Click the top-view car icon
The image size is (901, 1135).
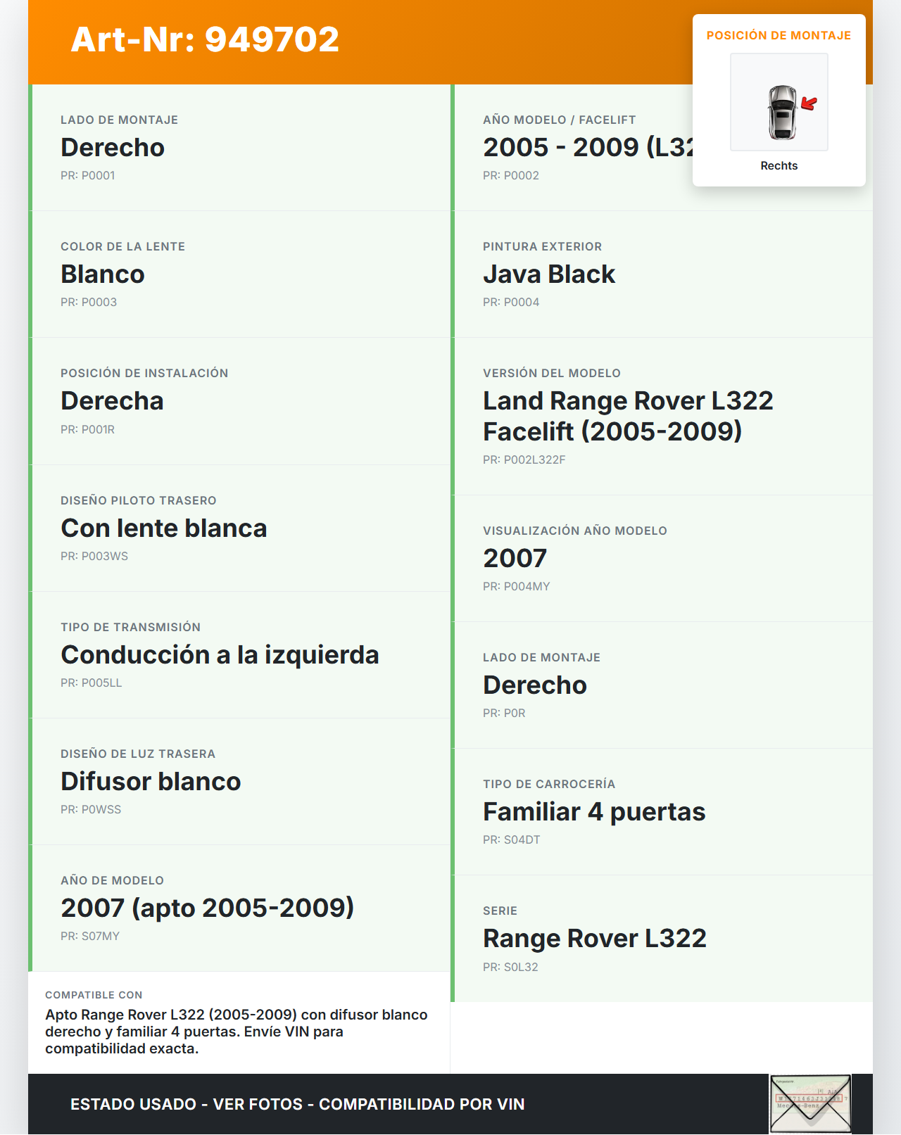781,112
